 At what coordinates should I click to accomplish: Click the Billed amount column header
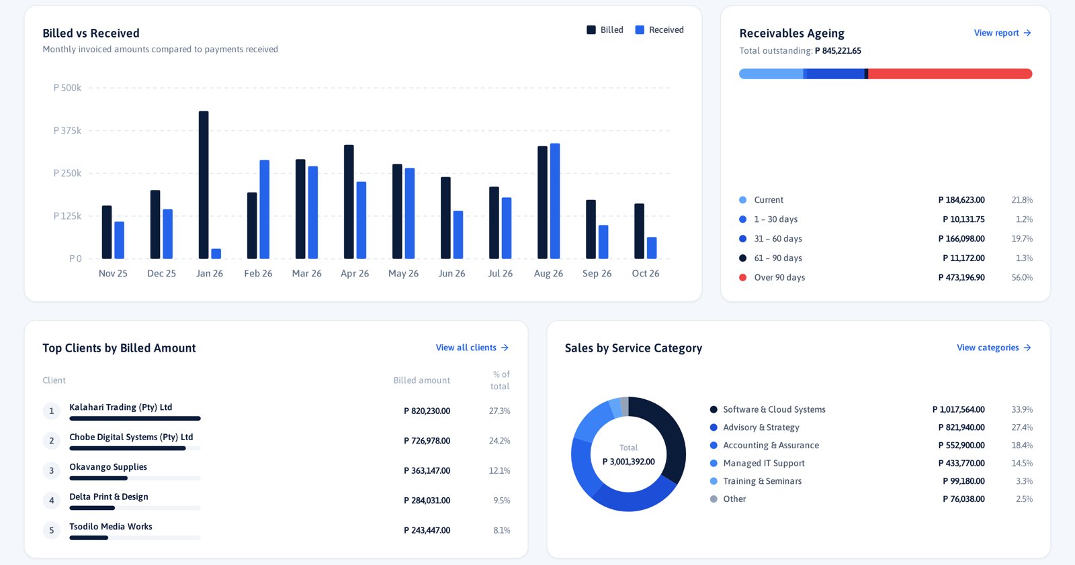(422, 380)
